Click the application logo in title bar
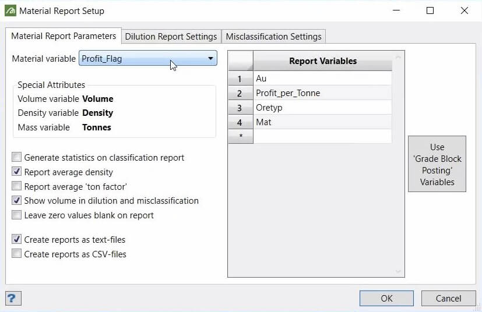482x312 pixels. click(10, 10)
